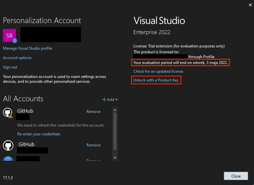Click the yellow warning badge on the GitHub icon
The width and height of the screenshot is (254, 185).
pos(10,116)
